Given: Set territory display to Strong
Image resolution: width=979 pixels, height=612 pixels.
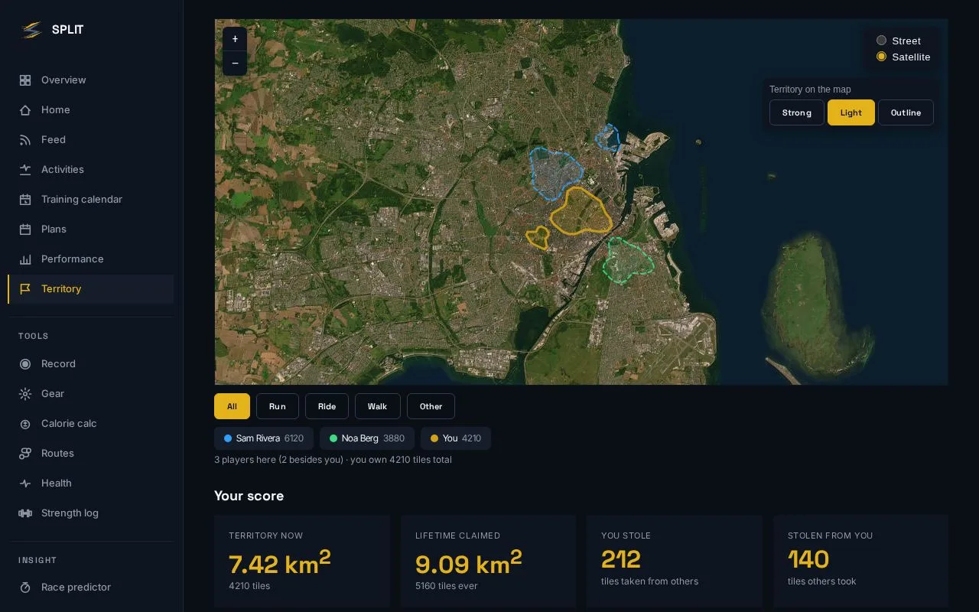Looking at the screenshot, I should (796, 112).
